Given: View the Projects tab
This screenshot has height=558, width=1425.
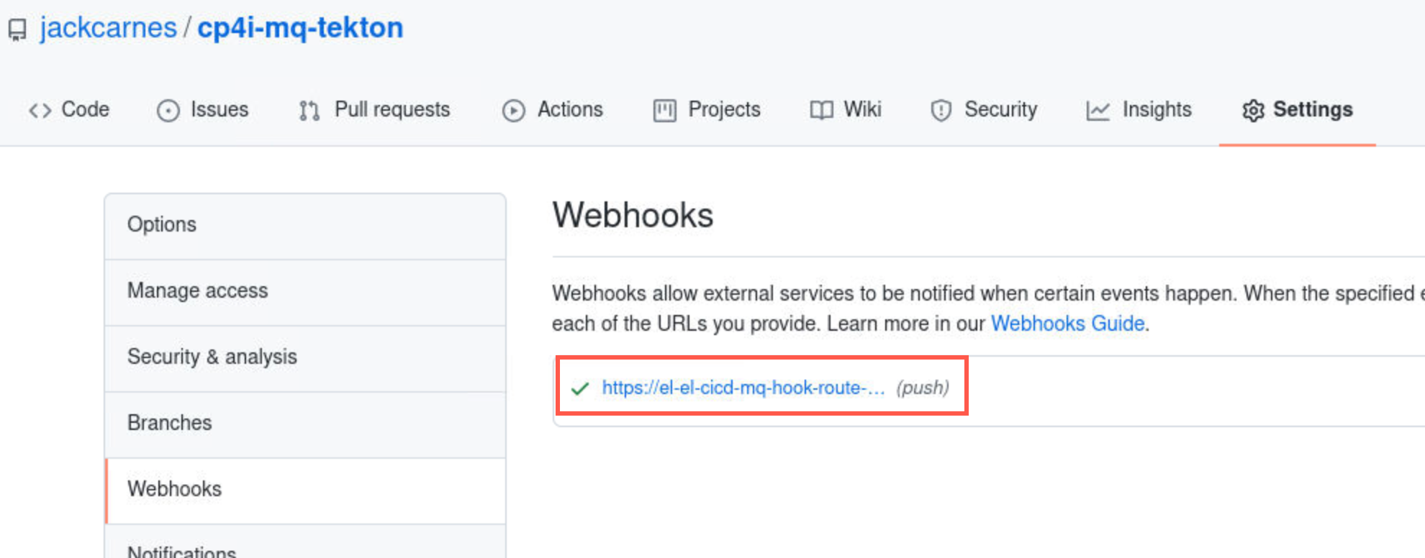Looking at the screenshot, I should click(x=707, y=109).
